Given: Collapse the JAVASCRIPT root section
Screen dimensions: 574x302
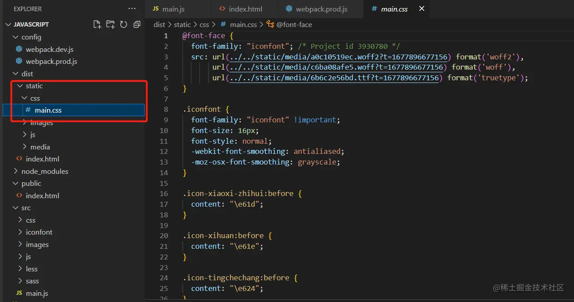Looking at the screenshot, I should tap(8, 24).
